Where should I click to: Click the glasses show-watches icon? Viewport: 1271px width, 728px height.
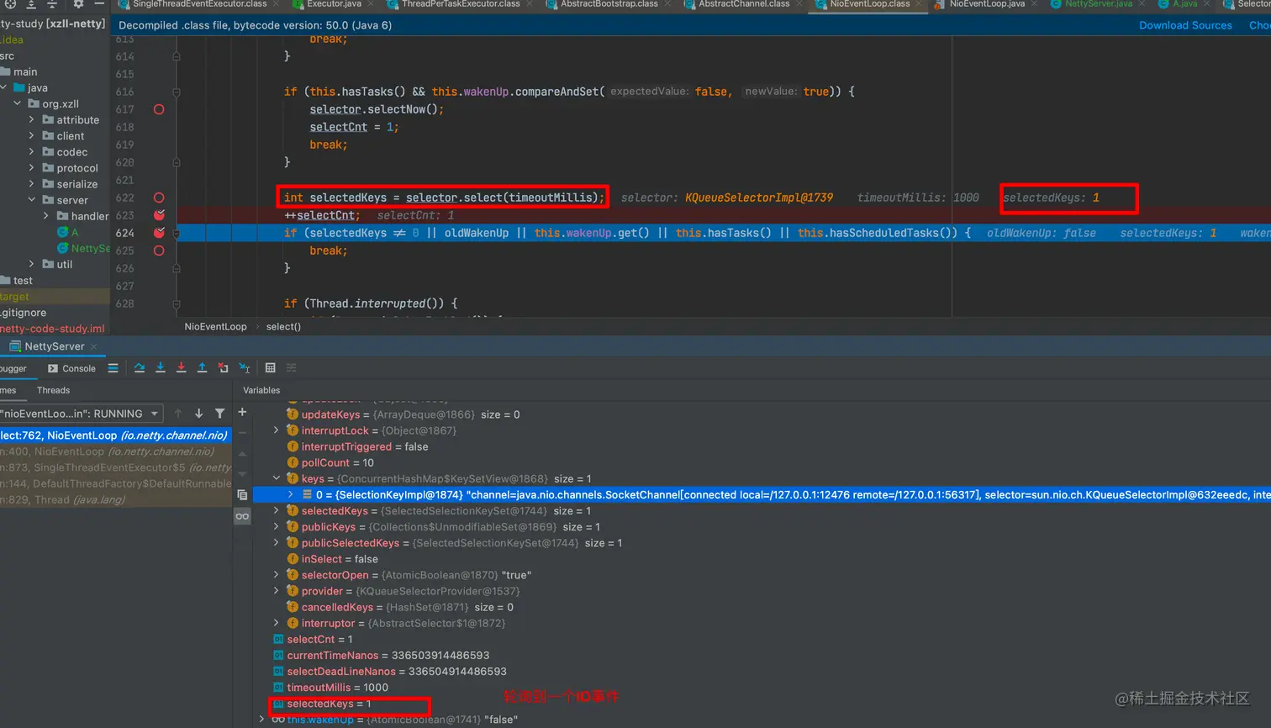(x=242, y=516)
